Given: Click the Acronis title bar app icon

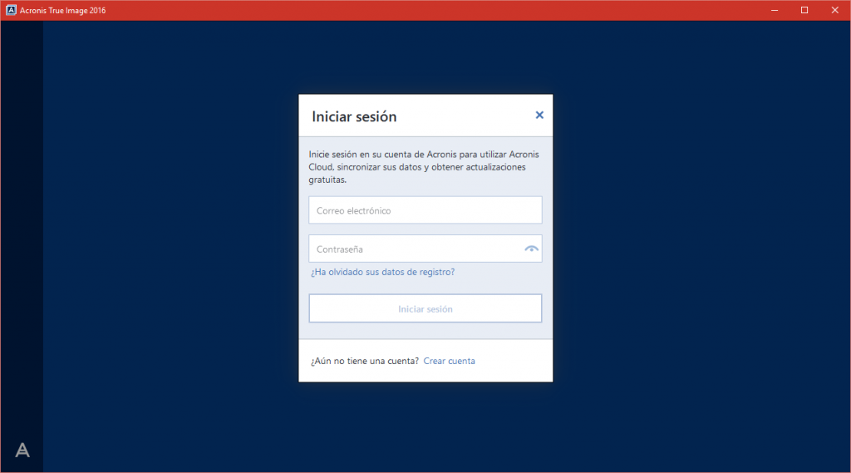Looking at the screenshot, I should pyautogui.click(x=11, y=10).
